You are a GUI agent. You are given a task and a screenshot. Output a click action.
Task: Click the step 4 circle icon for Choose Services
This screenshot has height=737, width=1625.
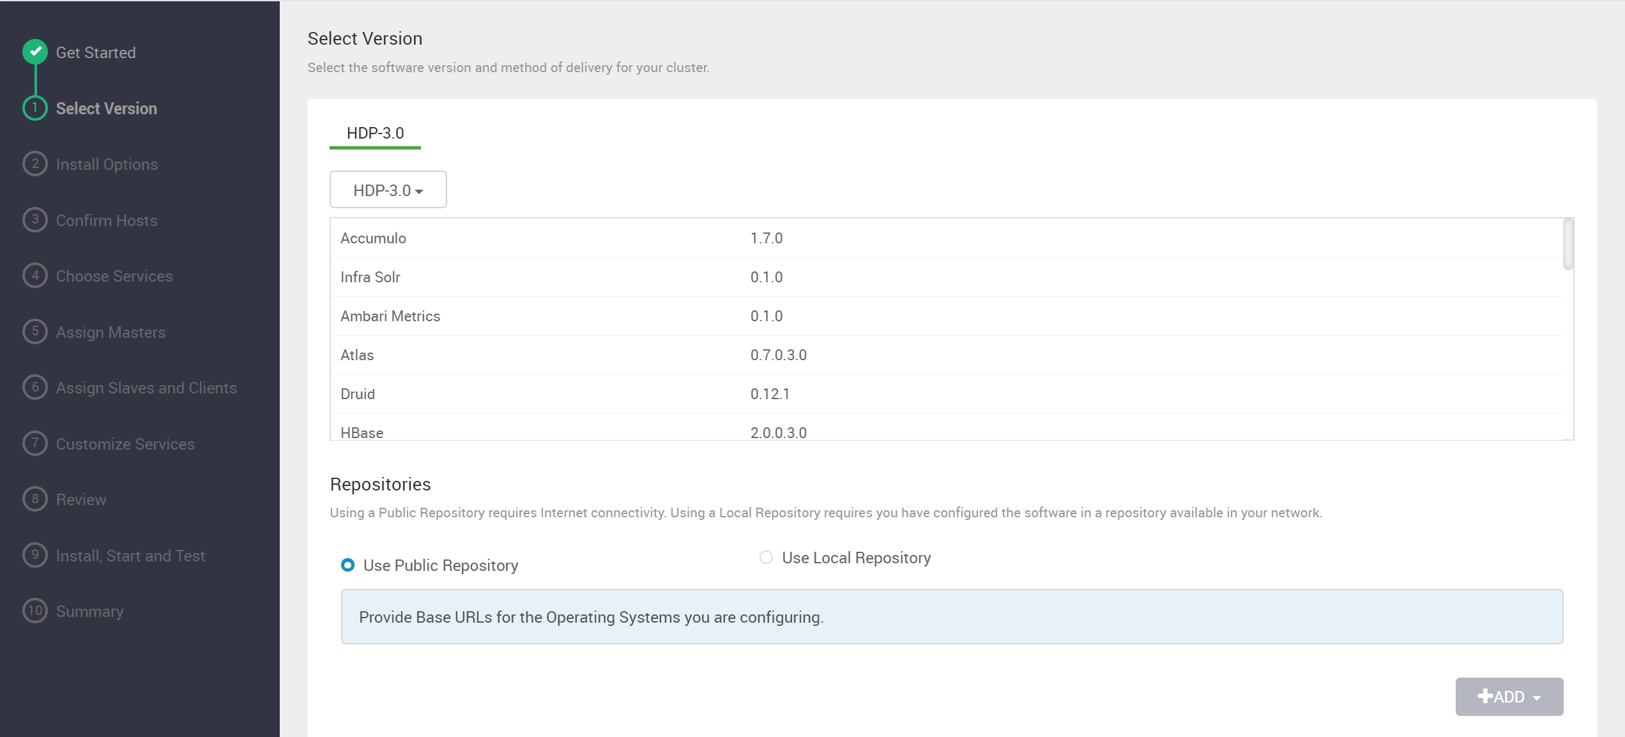pos(35,275)
